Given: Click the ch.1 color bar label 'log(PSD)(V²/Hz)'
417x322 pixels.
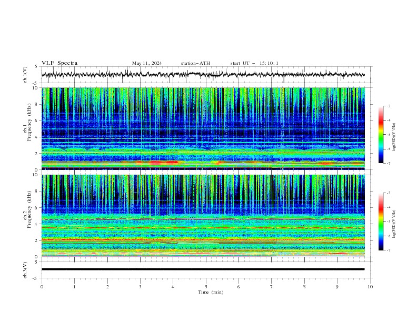Looking at the screenshot, I should (x=394, y=137).
